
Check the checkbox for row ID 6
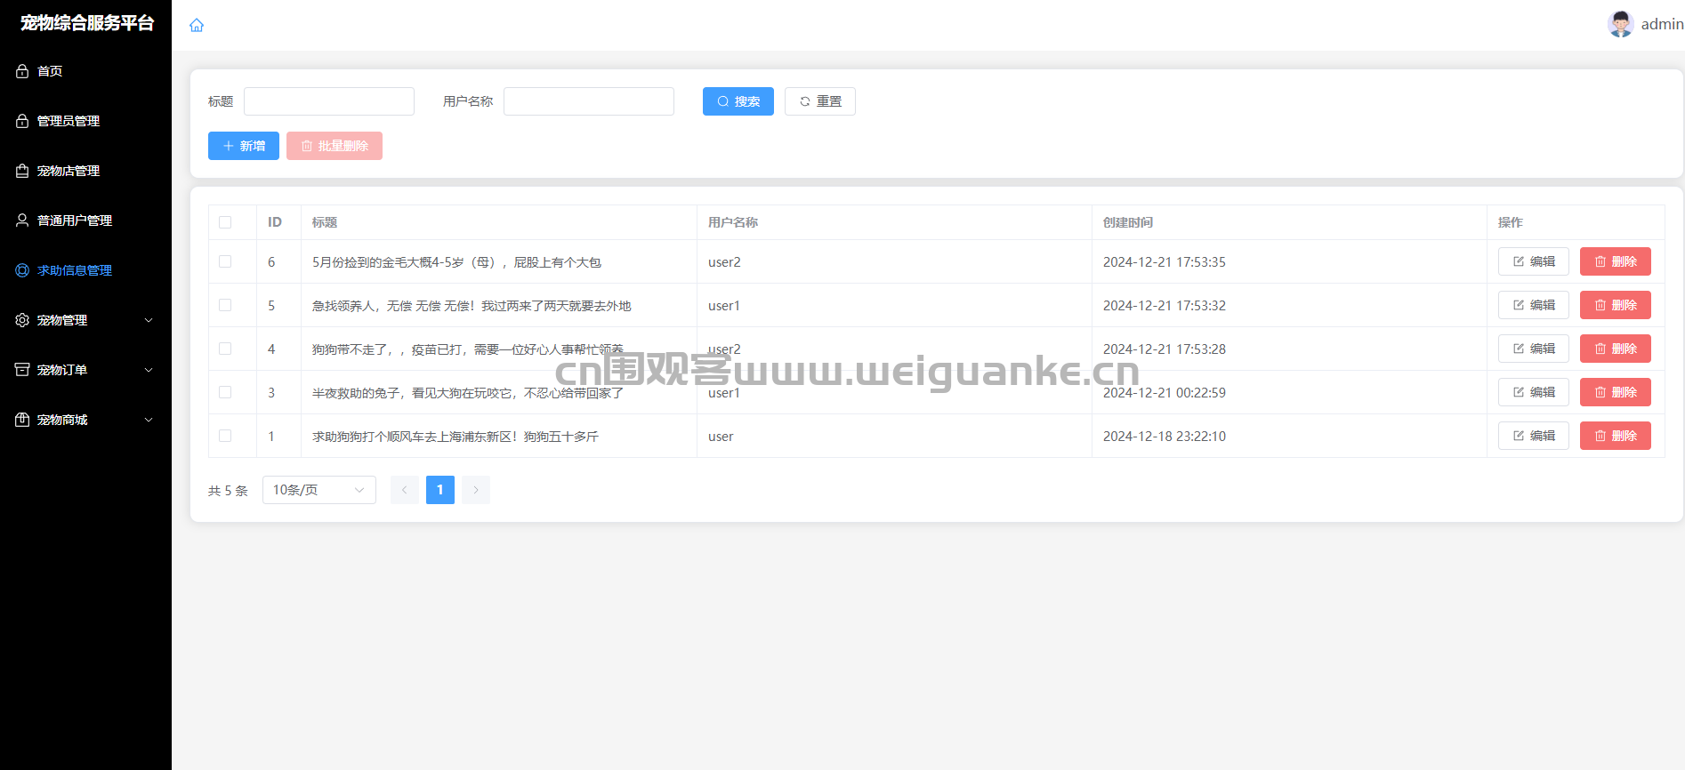(225, 261)
